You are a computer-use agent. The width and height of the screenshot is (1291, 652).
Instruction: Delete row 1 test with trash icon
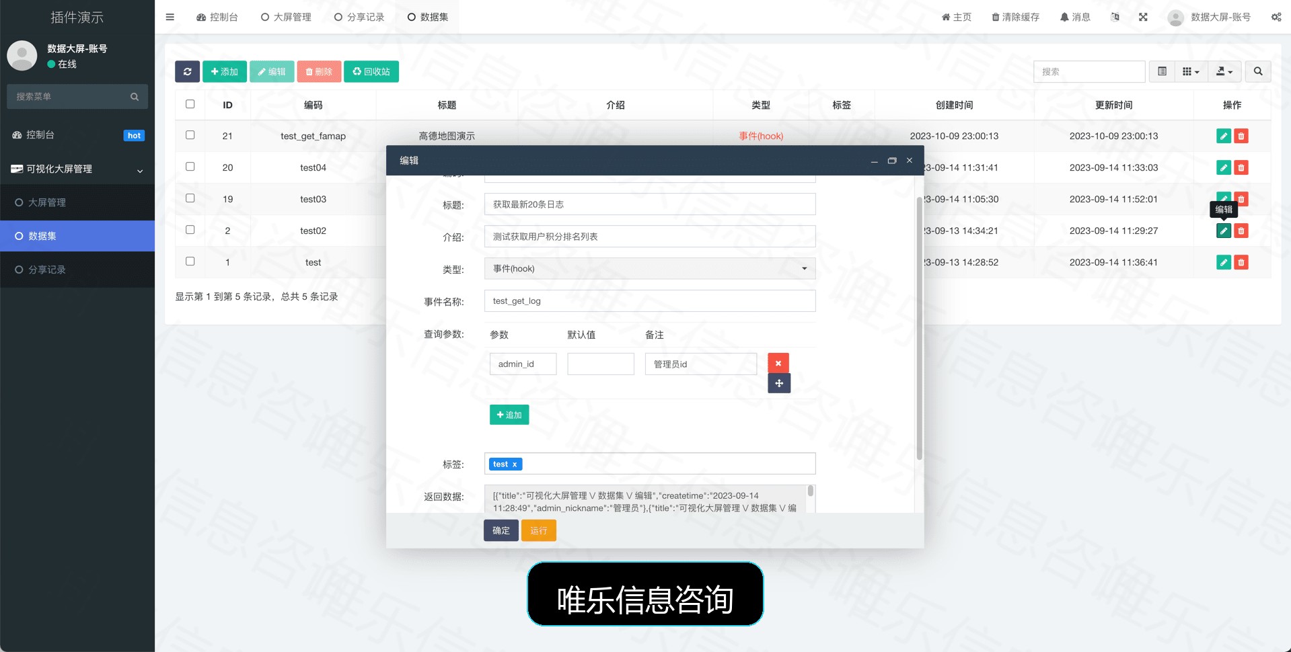click(x=1241, y=262)
